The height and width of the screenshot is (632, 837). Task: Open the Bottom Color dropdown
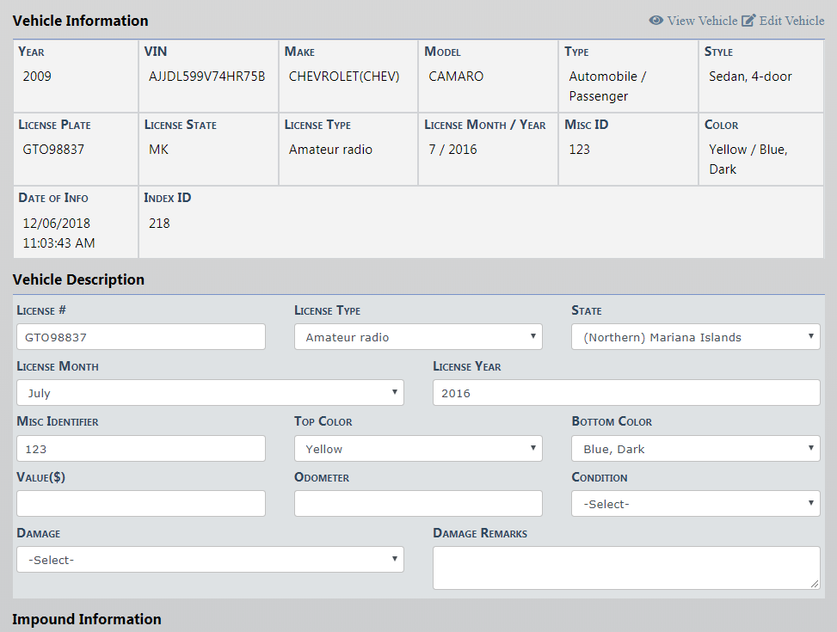(695, 449)
